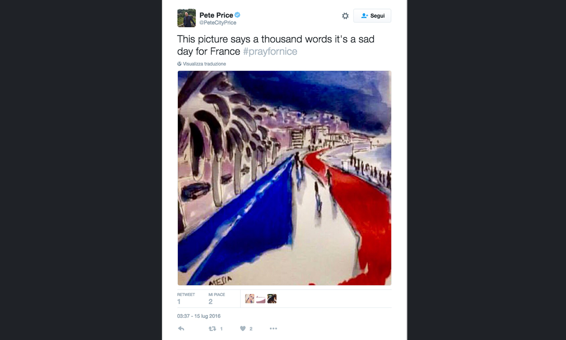View the Retweet count list
The image size is (566, 340).
[186, 298]
